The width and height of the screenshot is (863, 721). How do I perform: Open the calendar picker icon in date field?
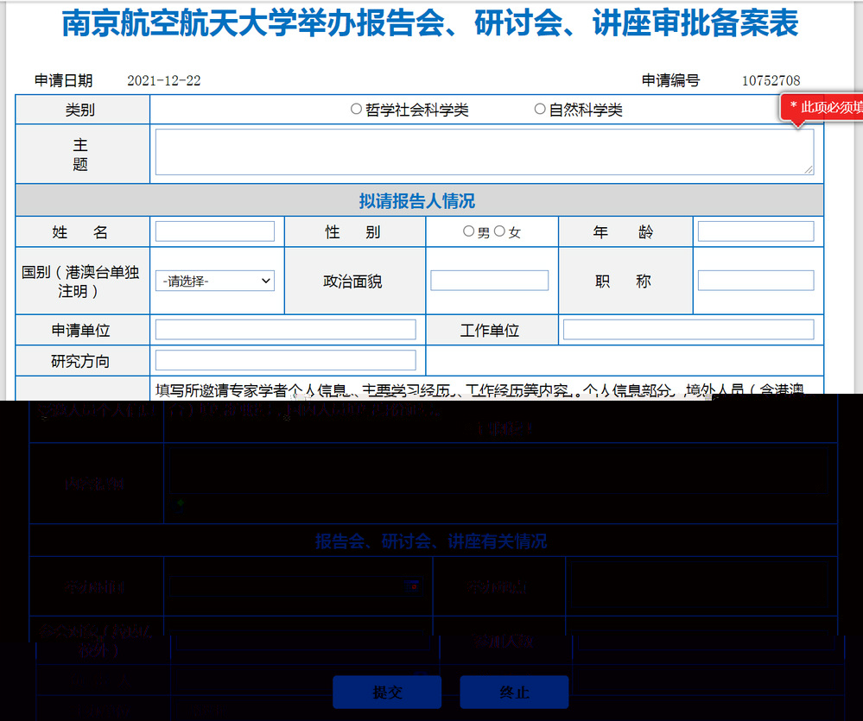tap(412, 586)
